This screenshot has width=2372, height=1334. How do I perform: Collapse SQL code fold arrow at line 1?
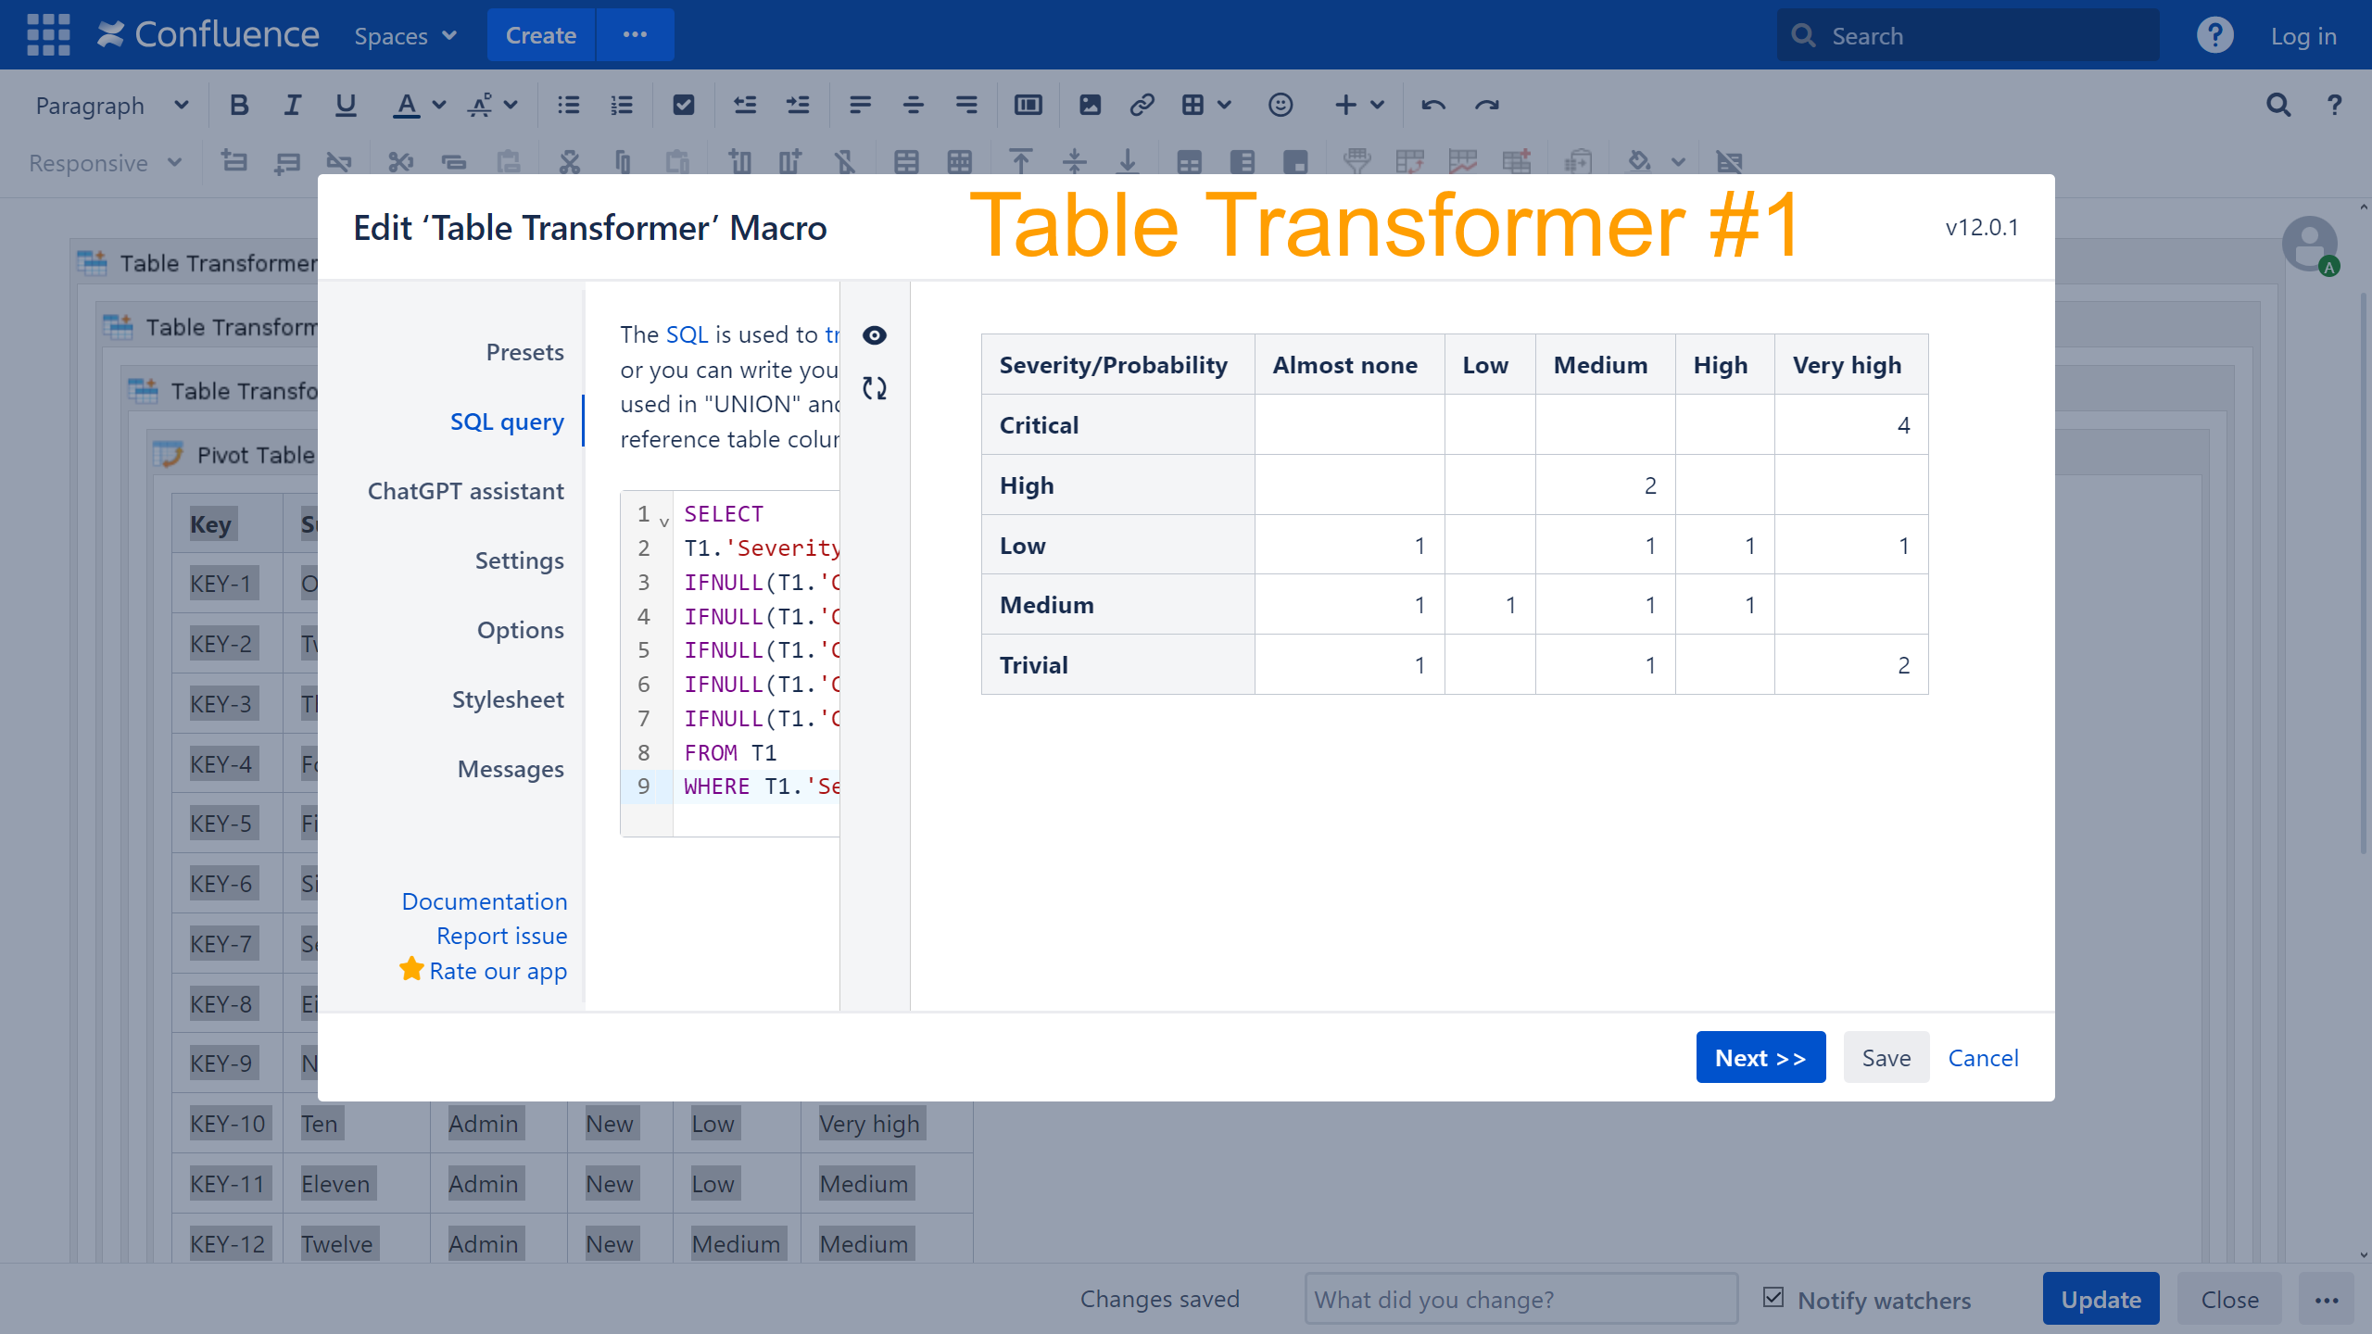[664, 522]
